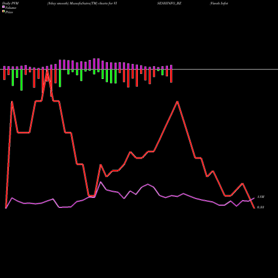Click the '(Visesh Infot' company name text
The height and width of the screenshot is (278, 278).
[219, 3]
